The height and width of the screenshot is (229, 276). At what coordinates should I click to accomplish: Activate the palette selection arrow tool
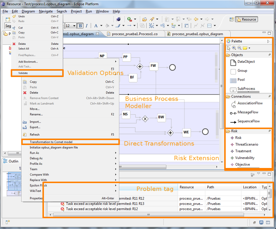[x=229, y=48]
